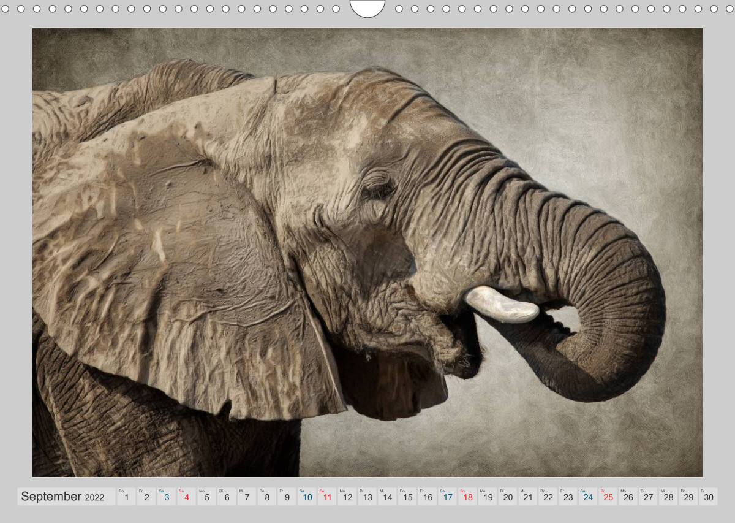Select Saturday the 3rd date cell

(166, 497)
